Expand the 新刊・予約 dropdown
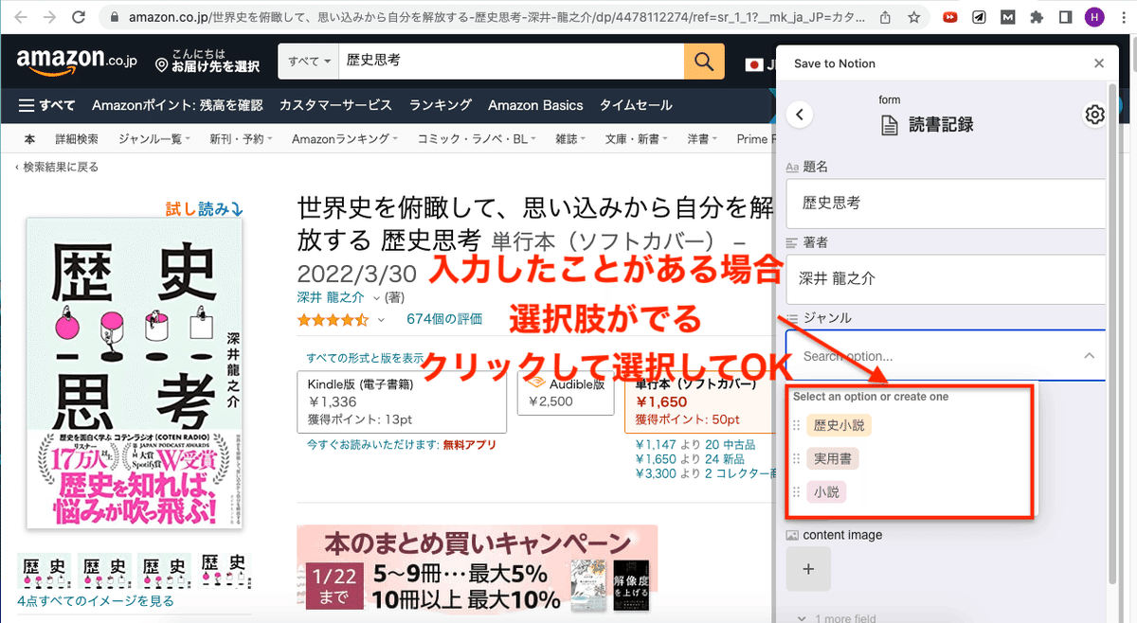Image resolution: width=1137 pixels, height=623 pixels. (x=241, y=139)
